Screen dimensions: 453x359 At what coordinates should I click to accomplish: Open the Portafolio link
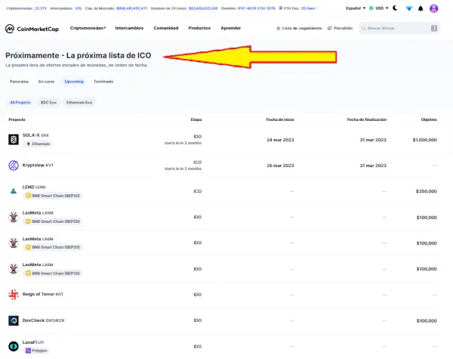pyautogui.click(x=340, y=28)
